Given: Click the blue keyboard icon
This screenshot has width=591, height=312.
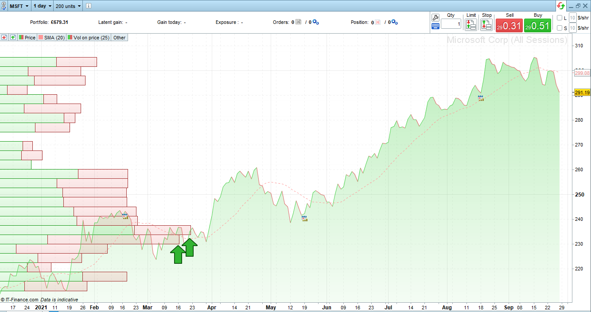Looking at the screenshot, I should click(435, 26).
